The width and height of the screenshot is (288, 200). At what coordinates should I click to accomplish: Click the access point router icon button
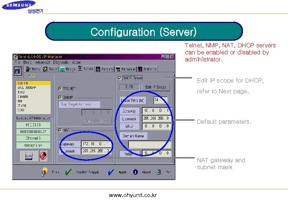(x=29, y=156)
